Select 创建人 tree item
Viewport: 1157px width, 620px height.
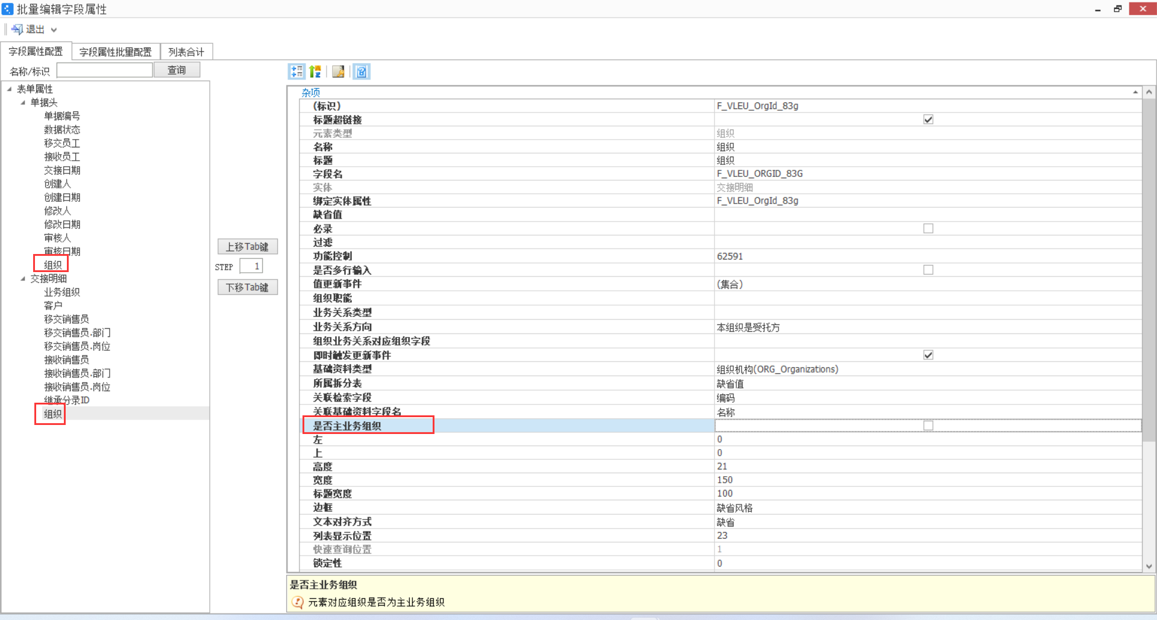(x=57, y=184)
